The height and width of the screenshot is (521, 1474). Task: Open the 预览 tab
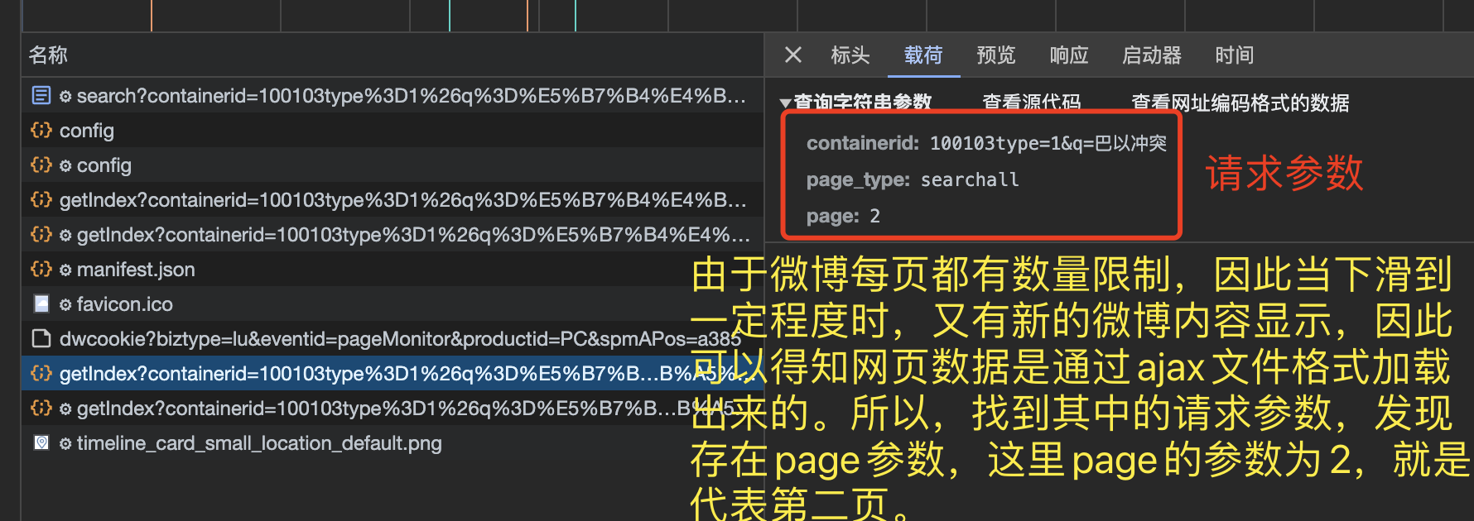995,55
